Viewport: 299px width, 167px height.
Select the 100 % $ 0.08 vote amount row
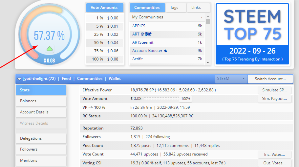105,59
